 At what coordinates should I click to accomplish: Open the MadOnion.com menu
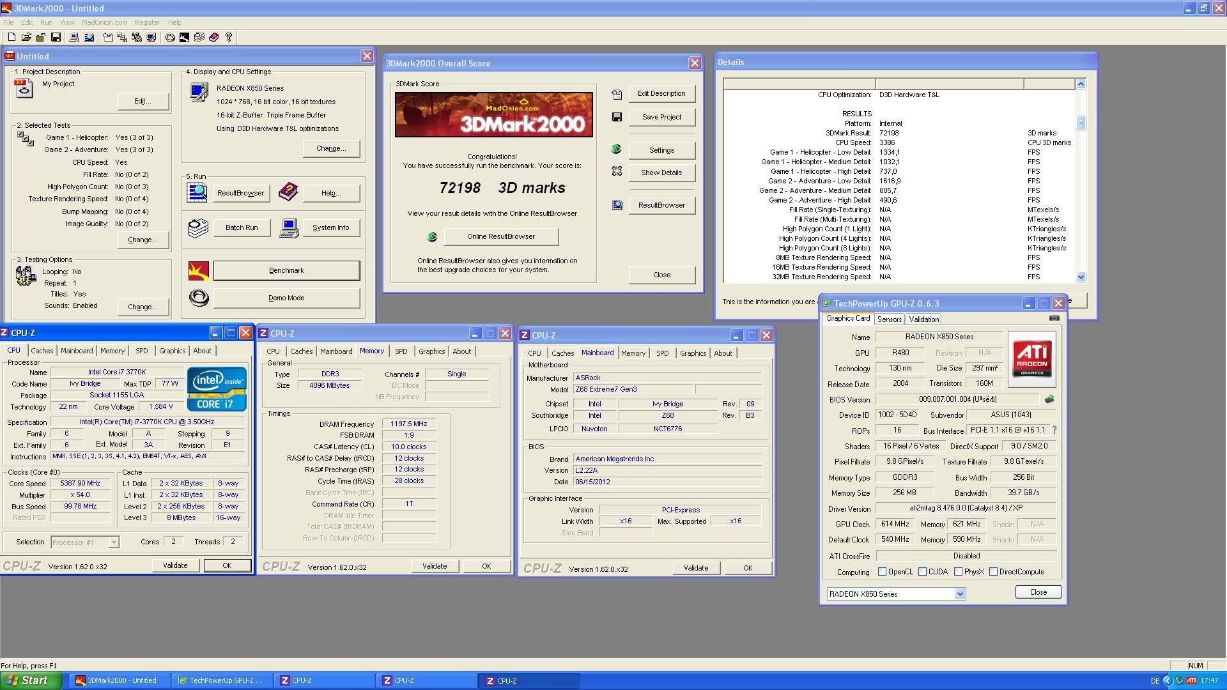[x=104, y=22]
